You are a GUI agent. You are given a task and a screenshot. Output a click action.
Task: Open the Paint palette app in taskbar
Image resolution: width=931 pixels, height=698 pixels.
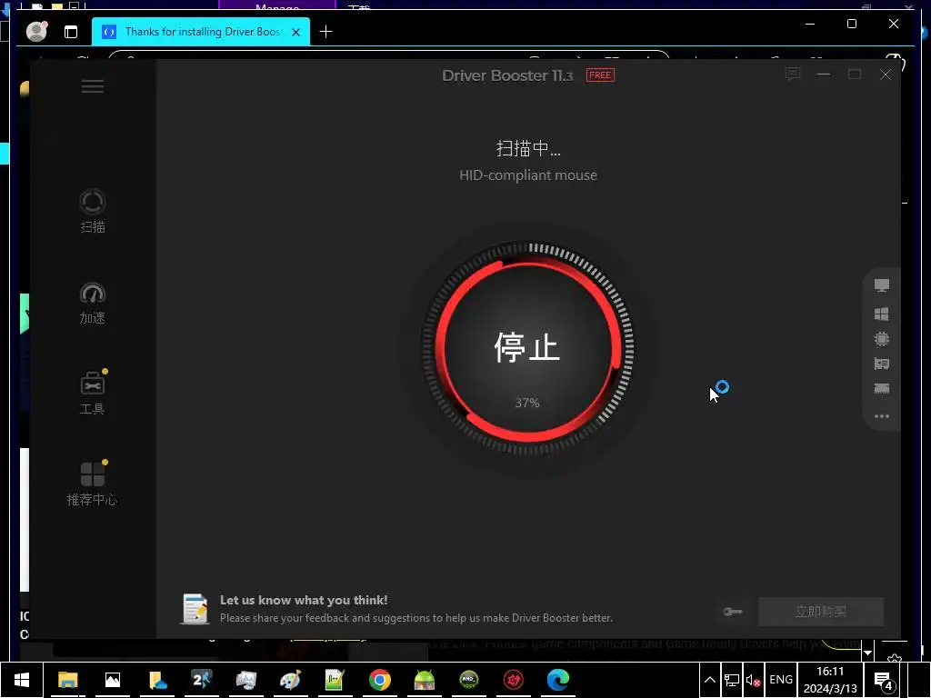pyautogui.click(x=290, y=680)
